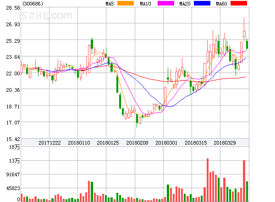
Task: Click the 91647 volume axis label
Action: 13,174
